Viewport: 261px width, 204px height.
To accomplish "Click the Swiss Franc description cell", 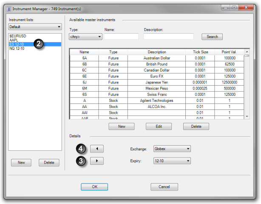I will tap(156, 95).
